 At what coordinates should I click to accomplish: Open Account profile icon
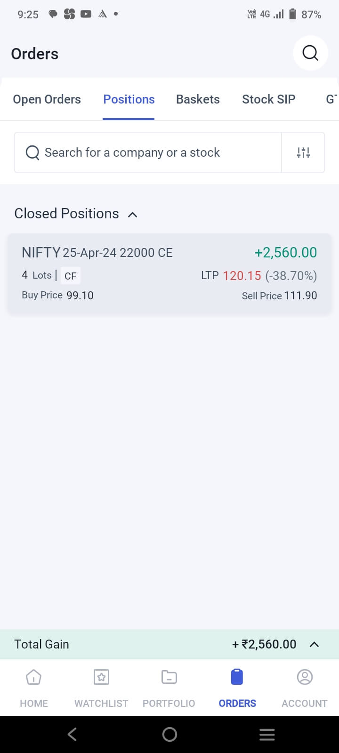coord(305,678)
